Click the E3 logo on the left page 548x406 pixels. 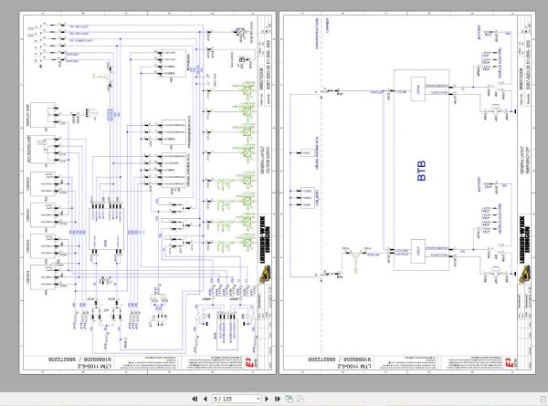tap(250, 363)
